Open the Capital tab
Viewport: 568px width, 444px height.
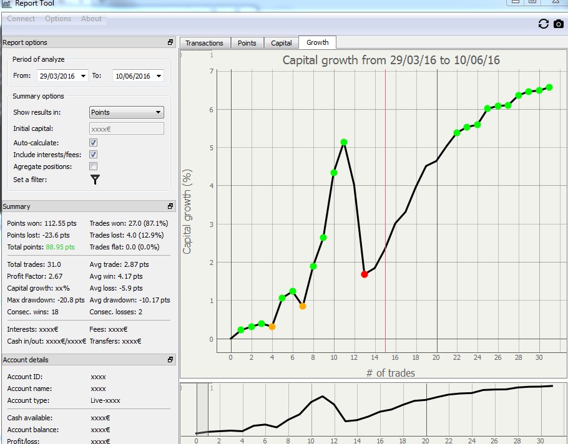(x=282, y=43)
